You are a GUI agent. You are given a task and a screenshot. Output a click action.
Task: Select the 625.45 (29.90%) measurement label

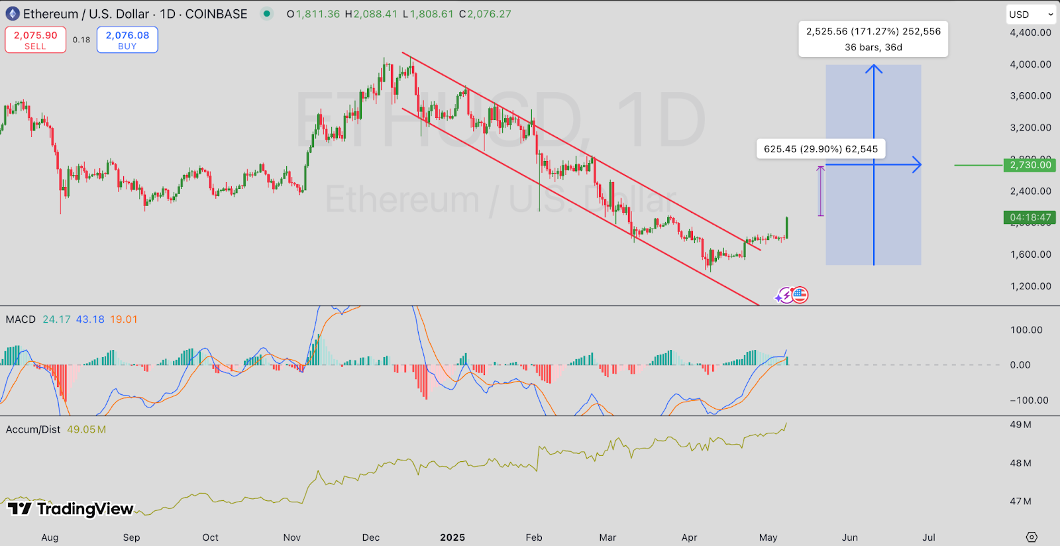click(x=821, y=149)
